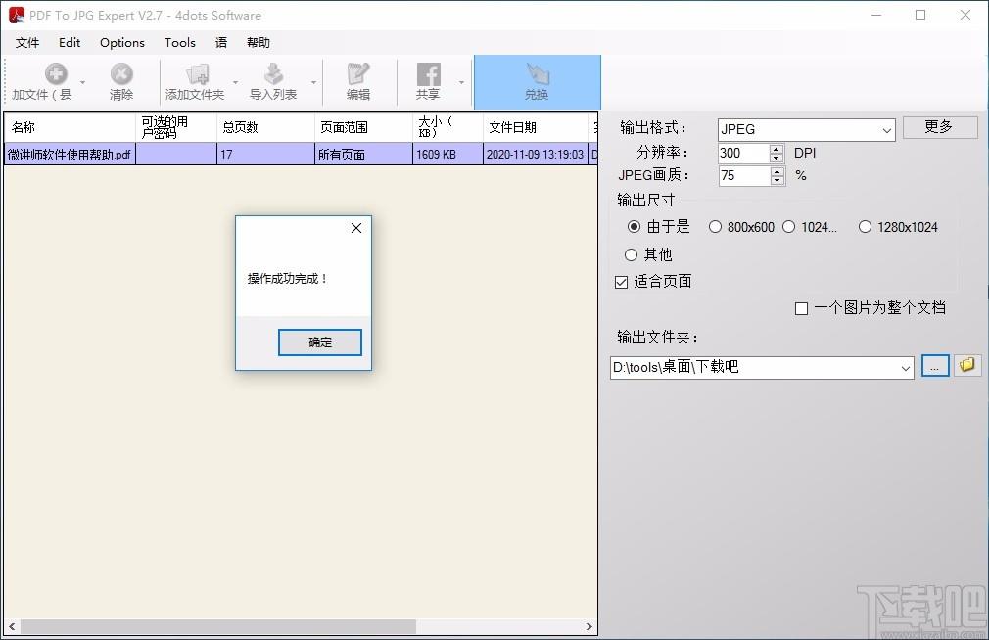Sort by the 名称 column header
The width and height of the screenshot is (989, 640).
click(x=70, y=127)
